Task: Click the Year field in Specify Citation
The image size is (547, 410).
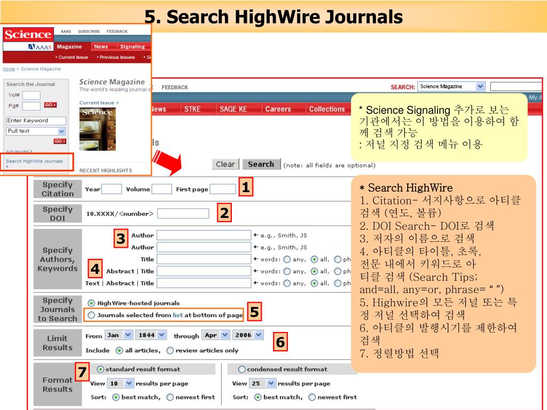Action: click(x=111, y=189)
